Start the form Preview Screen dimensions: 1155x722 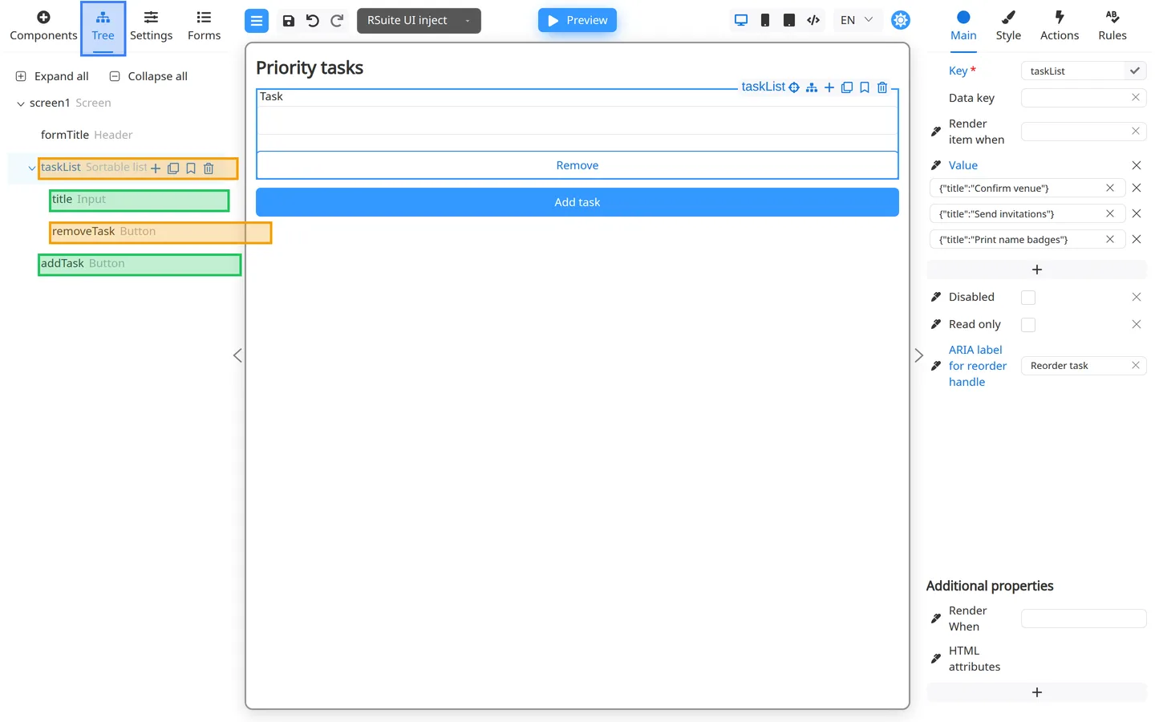pos(577,20)
